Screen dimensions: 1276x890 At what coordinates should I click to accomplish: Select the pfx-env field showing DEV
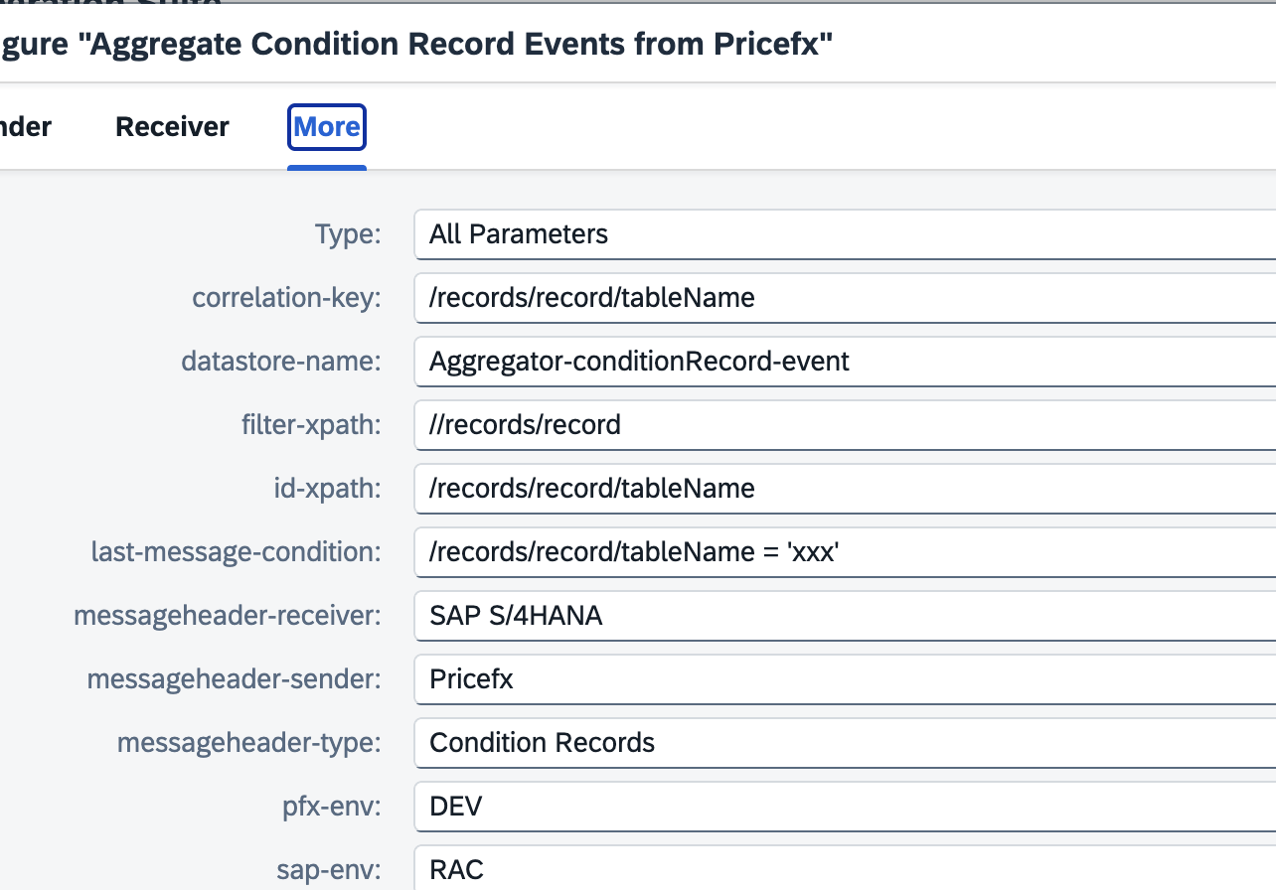pos(845,806)
